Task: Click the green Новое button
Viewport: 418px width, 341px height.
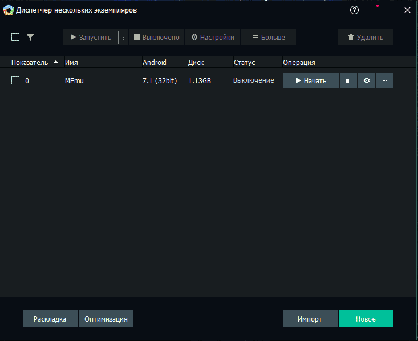Action: (366, 319)
